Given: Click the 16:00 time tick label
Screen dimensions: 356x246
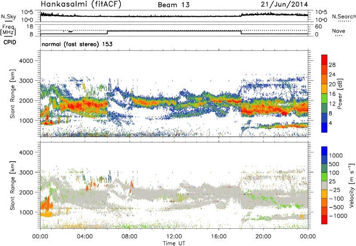Looking at the screenshot, I should [218, 237].
